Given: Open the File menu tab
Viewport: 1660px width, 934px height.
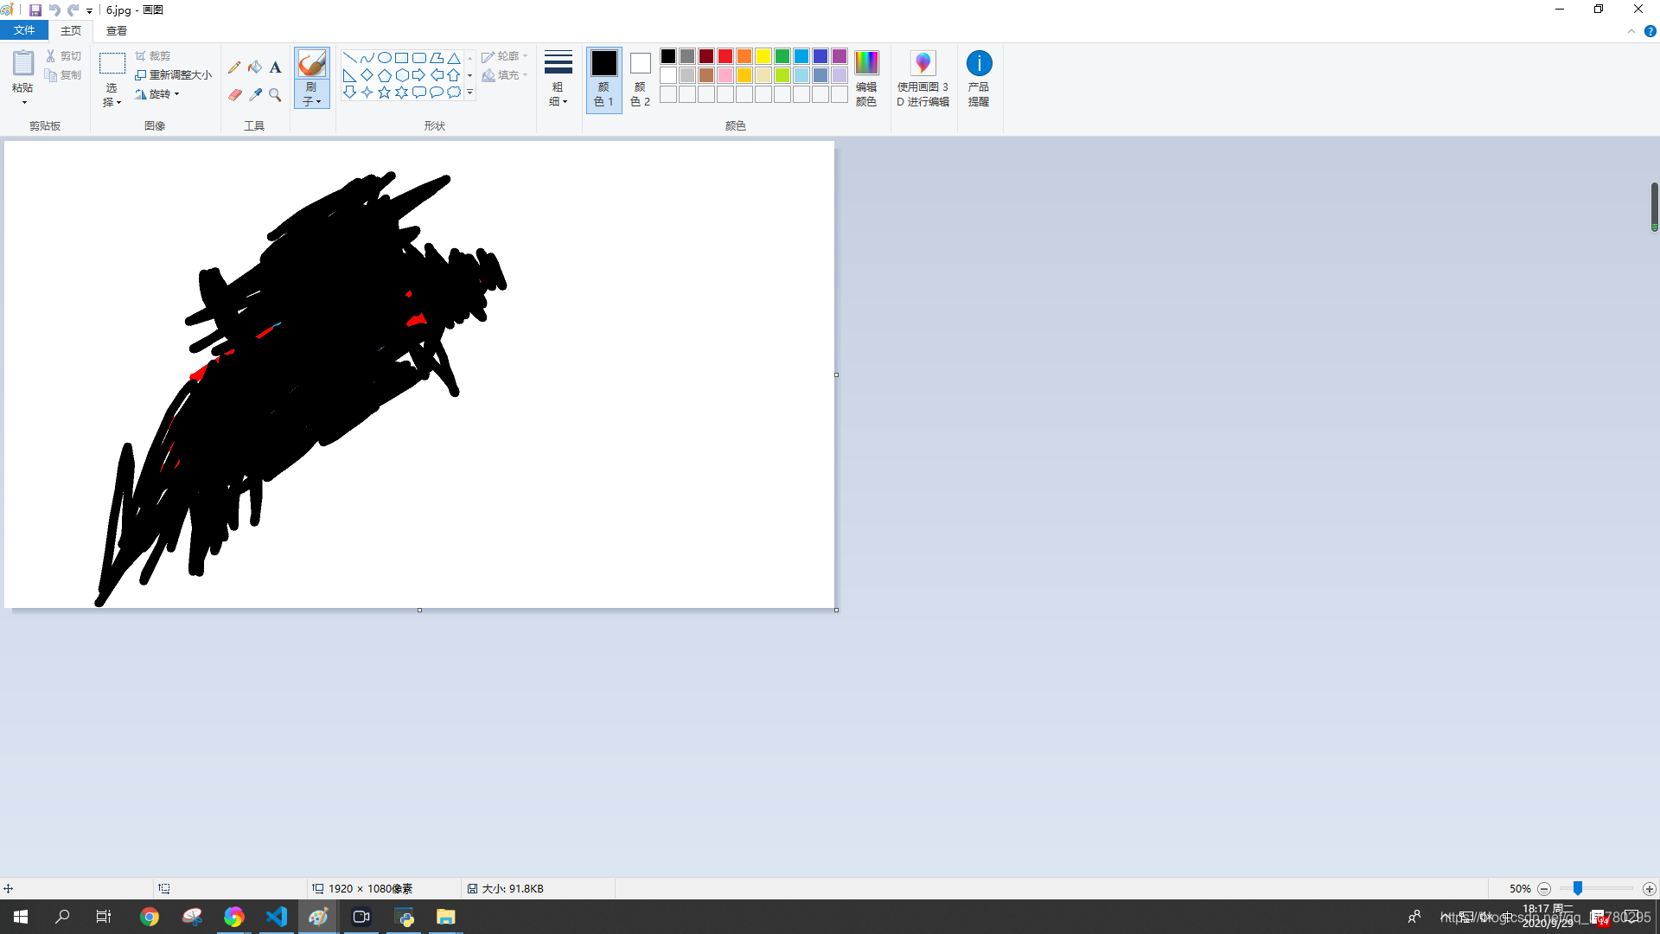Looking at the screenshot, I should [x=24, y=30].
